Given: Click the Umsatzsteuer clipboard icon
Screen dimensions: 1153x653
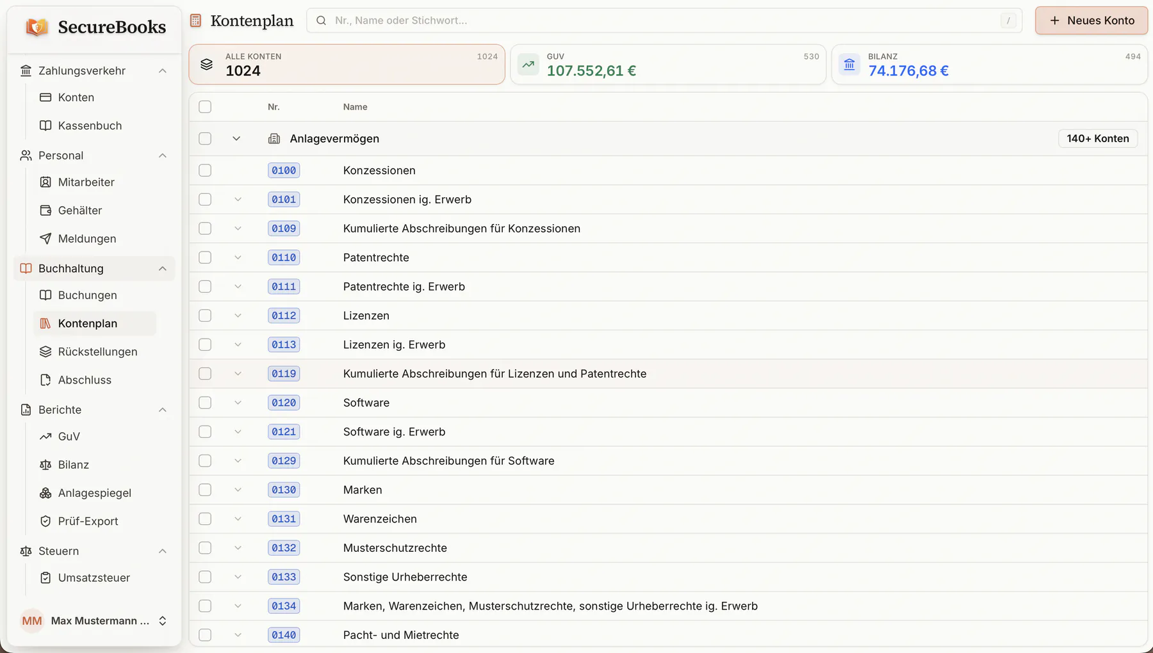Looking at the screenshot, I should coord(45,577).
